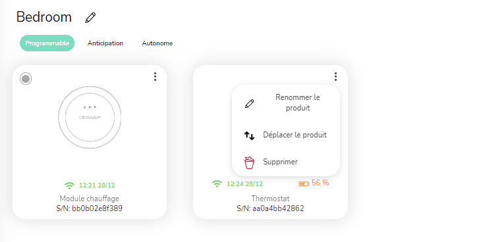Choose the Autonome mode
This screenshot has height=242, width=479.
pos(157,43)
